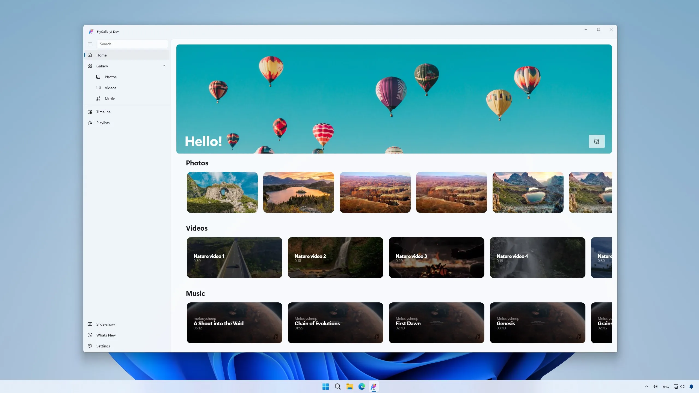
Task: Click the change banner image button
Action: click(597, 141)
